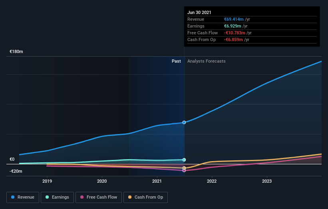Screen dimensions: 328x209
Task: Click the 2019 x-axis label
Action: click(47, 181)
